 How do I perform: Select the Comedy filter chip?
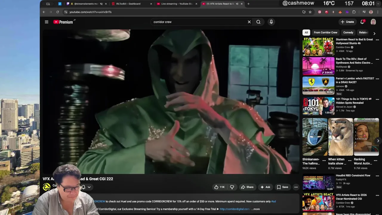(x=348, y=33)
